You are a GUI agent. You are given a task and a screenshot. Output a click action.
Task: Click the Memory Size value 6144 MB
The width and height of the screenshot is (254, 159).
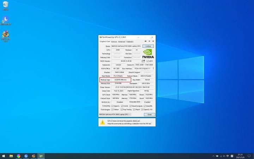118,83
